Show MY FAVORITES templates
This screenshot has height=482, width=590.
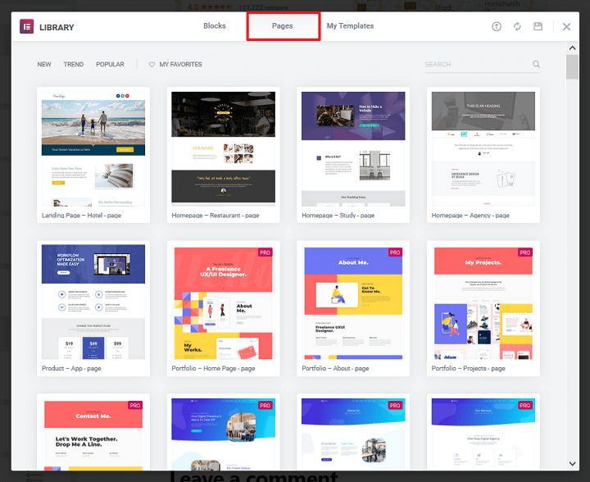(180, 64)
